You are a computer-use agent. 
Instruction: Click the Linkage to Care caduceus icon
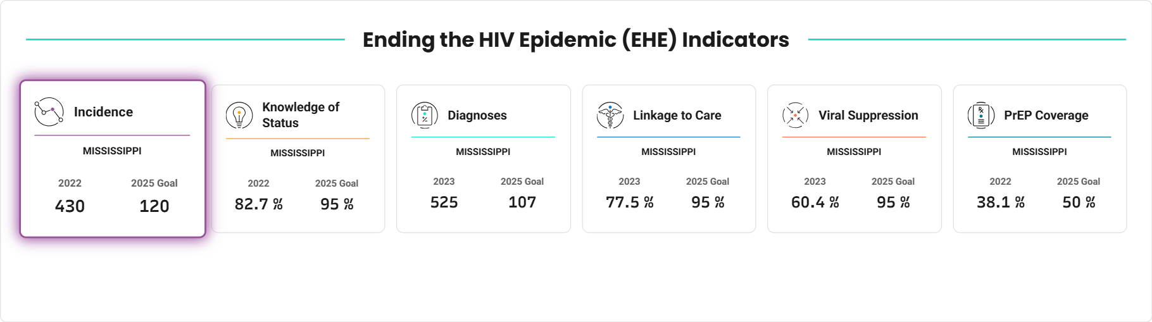tap(610, 115)
